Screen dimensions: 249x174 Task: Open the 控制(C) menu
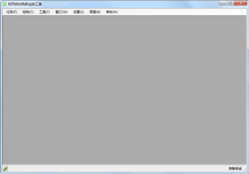tap(28, 12)
